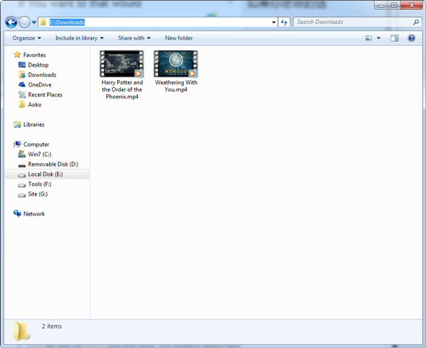Click the Forward navigation arrow button
This screenshot has height=348, width=426.
[24, 22]
